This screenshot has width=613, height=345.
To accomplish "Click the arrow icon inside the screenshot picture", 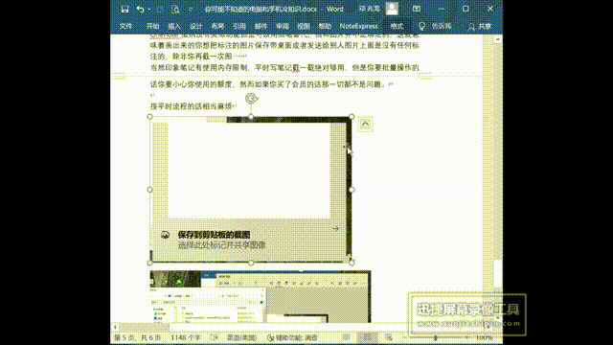I will [x=335, y=229].
